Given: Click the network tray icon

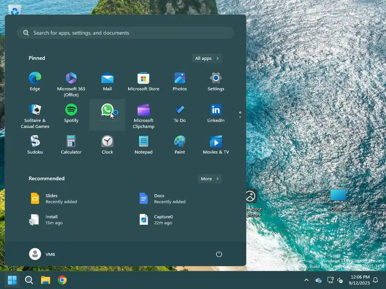Looking at the screenshot, I should pyautogui.click(x=330, y=280).
